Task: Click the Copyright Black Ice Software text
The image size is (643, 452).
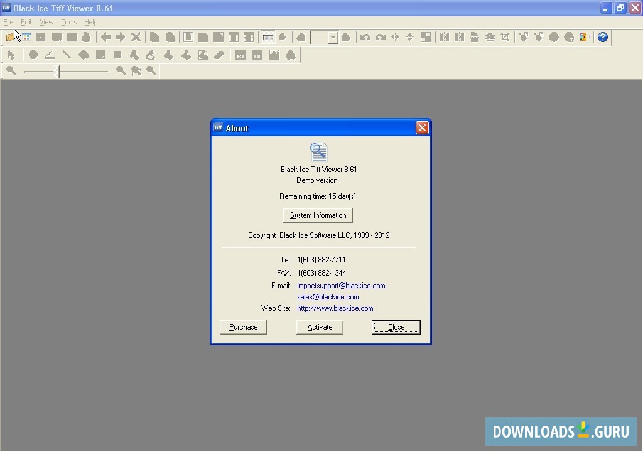Action: 318,235
